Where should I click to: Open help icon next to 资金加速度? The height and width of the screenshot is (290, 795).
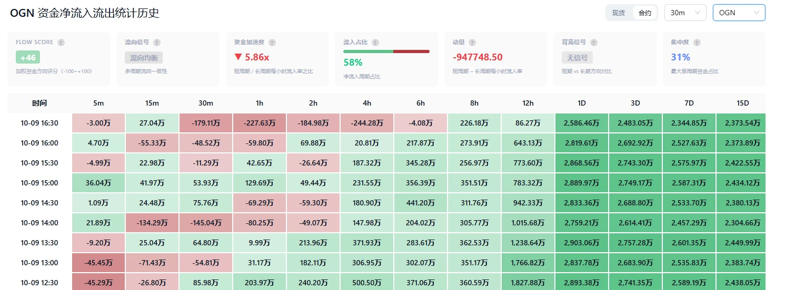(x=272, y=43)
